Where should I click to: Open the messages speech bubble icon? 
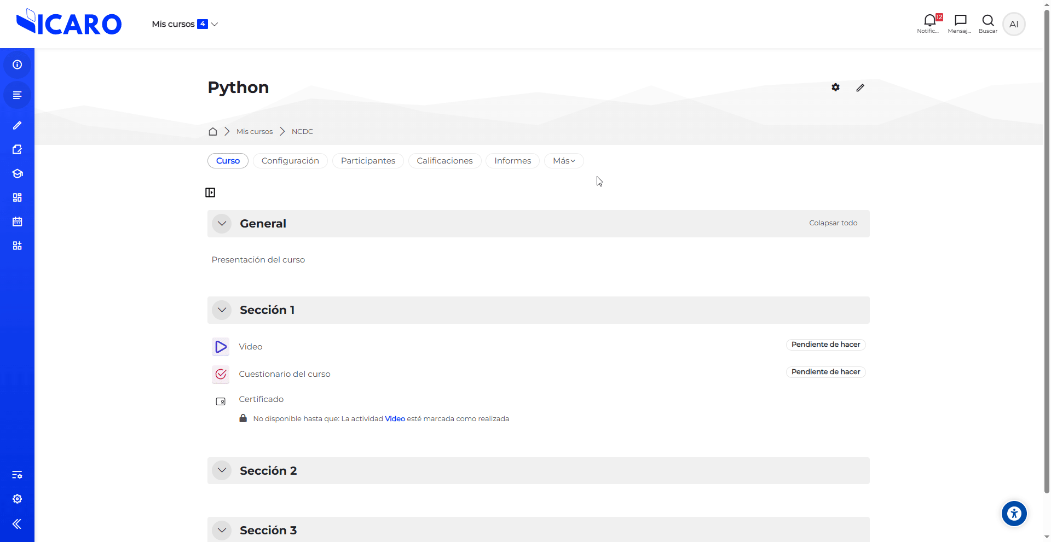pyautogui.click(x=960, y=21)
